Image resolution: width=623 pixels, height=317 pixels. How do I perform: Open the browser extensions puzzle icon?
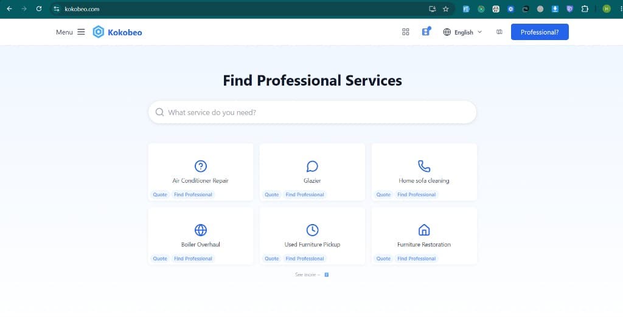pos(585,9)
